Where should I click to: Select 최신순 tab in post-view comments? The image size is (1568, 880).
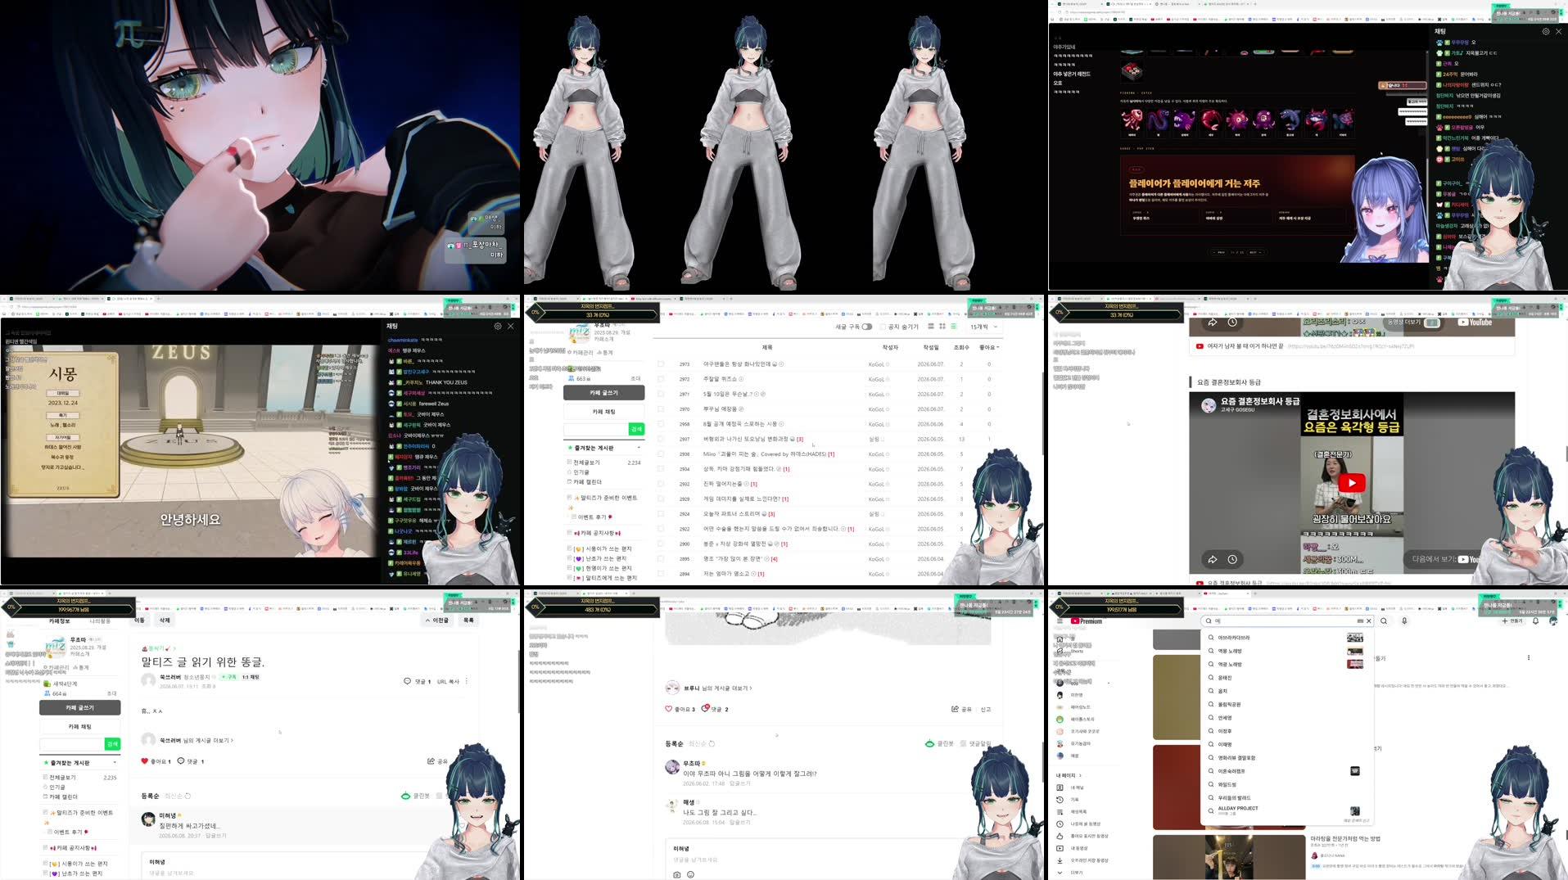(x=174, y=796)
